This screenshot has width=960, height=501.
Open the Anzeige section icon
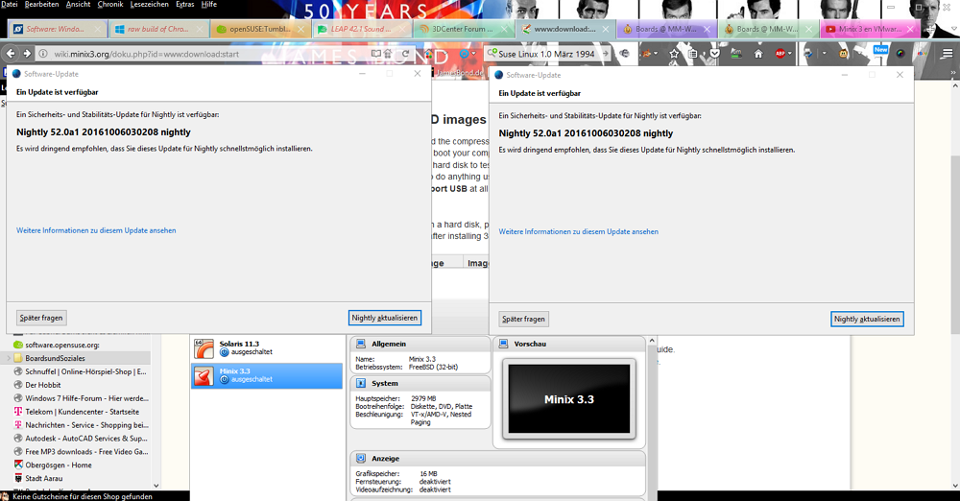[x=361, y=458]
